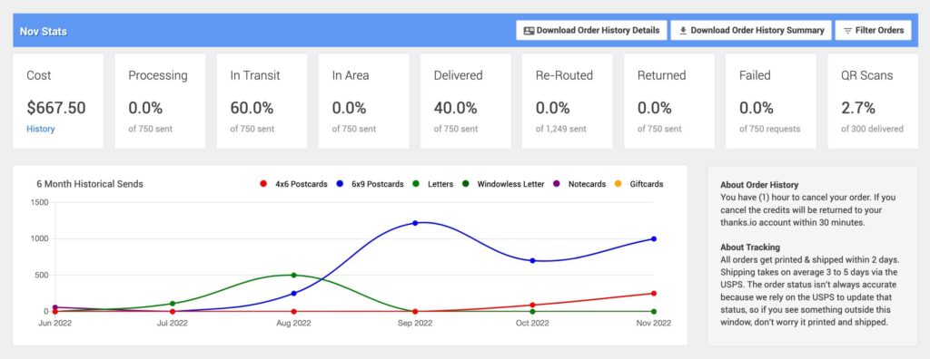Viewport: 930px width, 359px height.
Task: Click the Delivered stats card
Action: 466,102
